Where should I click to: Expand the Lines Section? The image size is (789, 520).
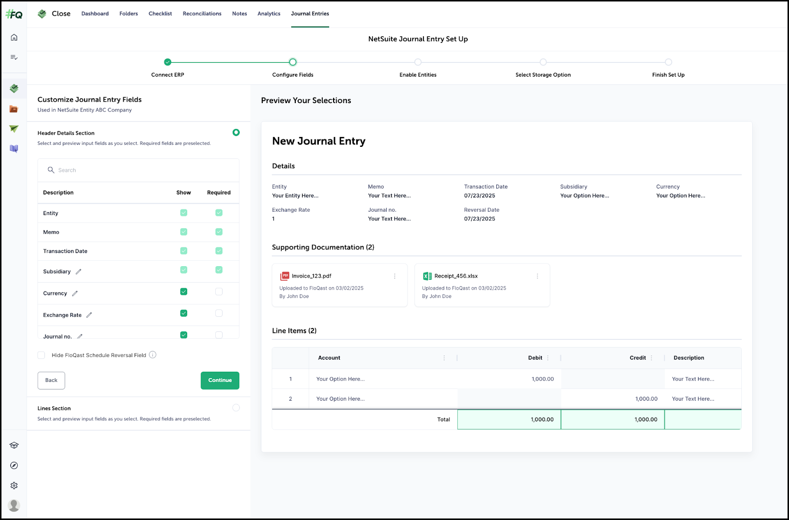[236, 408]
